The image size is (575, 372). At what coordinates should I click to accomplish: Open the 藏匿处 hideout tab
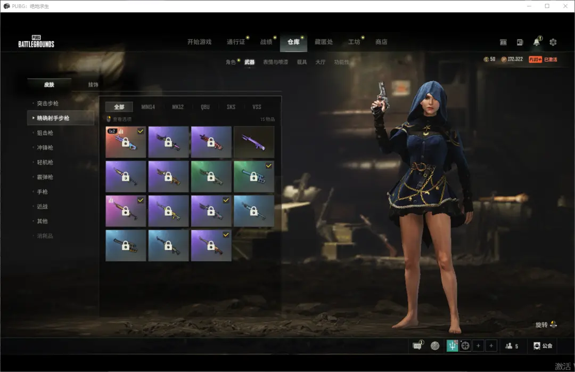coord(324,42)
